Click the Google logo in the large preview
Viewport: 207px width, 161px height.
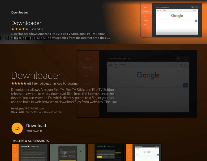tap(148, 75)
